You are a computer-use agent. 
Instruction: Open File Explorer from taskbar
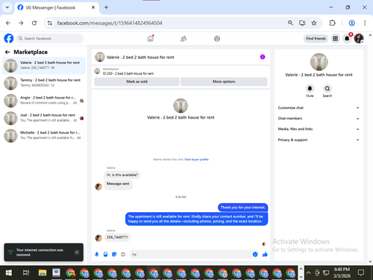(43, 273)
